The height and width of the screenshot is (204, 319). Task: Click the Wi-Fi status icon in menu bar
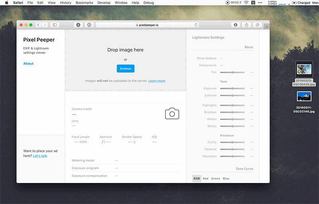[x=246, y=3]
